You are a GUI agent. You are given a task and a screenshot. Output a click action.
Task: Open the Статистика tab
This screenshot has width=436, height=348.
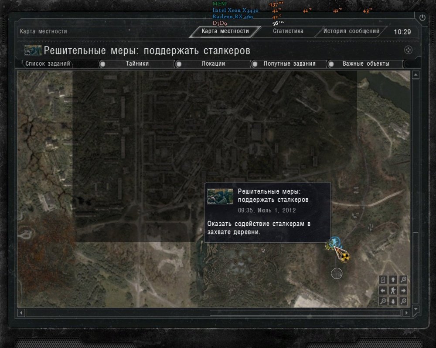288,31
